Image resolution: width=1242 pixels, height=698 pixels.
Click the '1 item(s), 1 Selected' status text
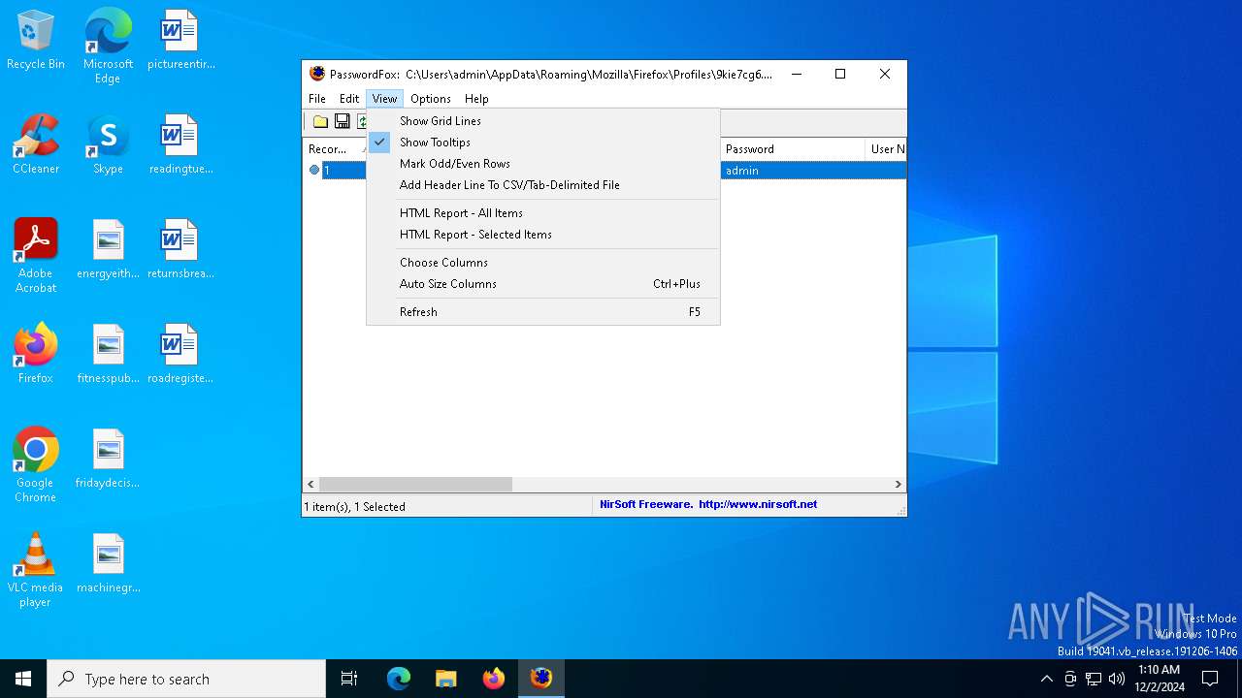355,506
